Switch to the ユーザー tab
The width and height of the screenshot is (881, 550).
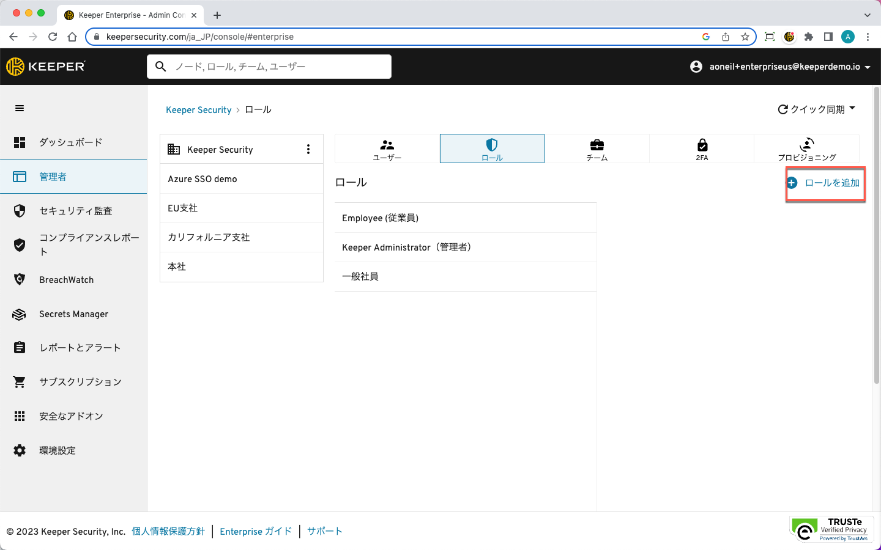point(387,148)
